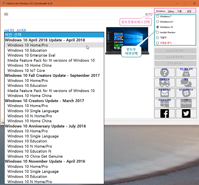Viewport: 199px width, 185px height.
Task: Choose Windows 10 IoT Core option
Action: [54, 71]
